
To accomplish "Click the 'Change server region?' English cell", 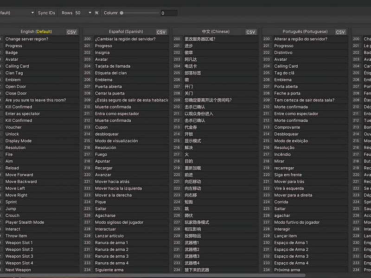I will (42, 39).
